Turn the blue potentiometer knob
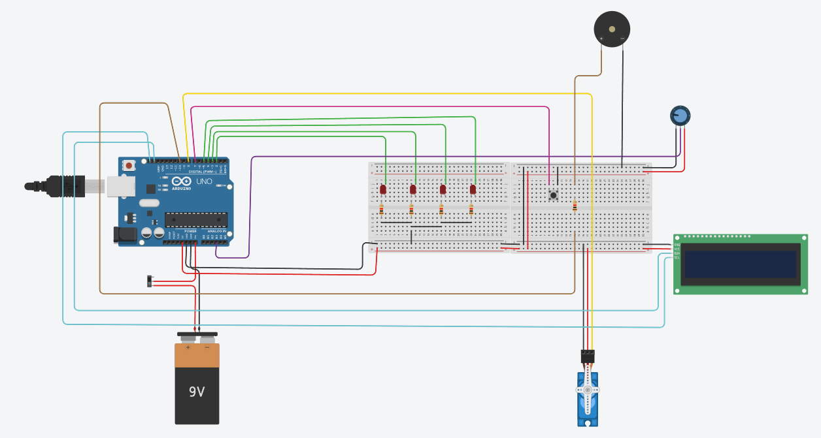 tap(680, 116)
